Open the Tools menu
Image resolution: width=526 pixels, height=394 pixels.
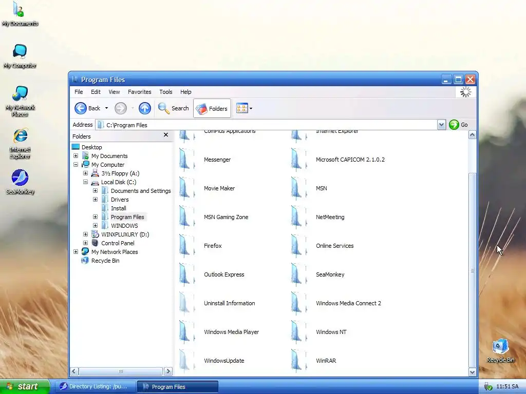[x=166, y=92]
